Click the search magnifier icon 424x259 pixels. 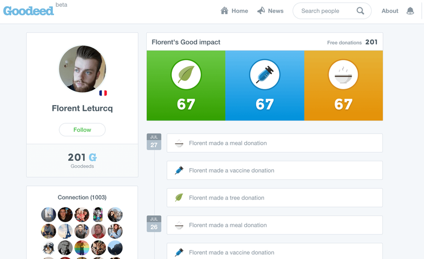click(x=360, y=11)
